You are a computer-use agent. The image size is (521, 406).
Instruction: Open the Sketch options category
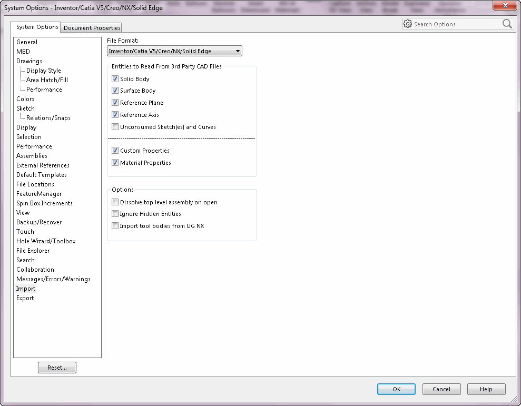[25, 108]
